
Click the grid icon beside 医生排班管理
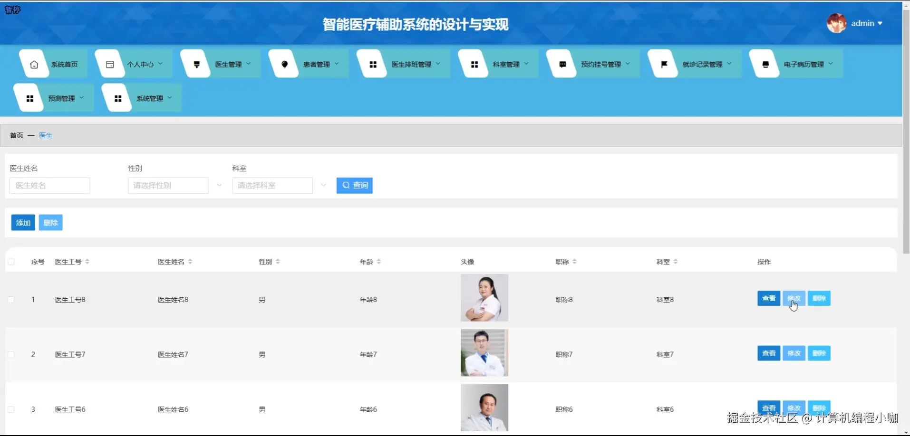point(373,65)
